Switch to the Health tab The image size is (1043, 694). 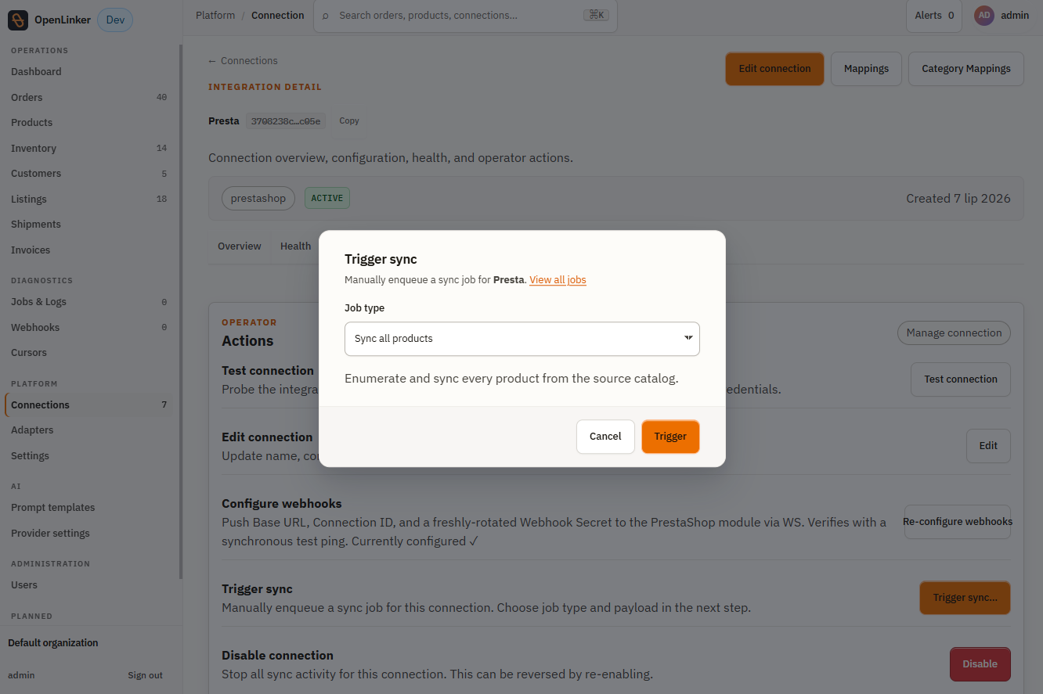click(295, 246)
